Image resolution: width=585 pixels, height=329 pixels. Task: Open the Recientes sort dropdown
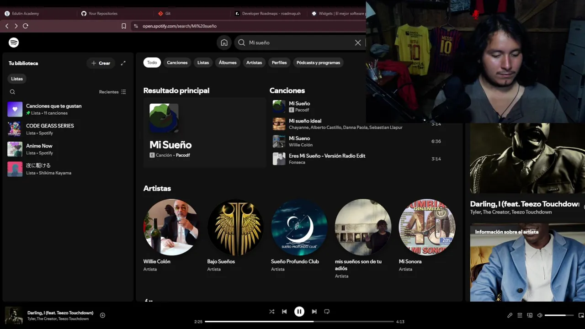coord(112,92)
